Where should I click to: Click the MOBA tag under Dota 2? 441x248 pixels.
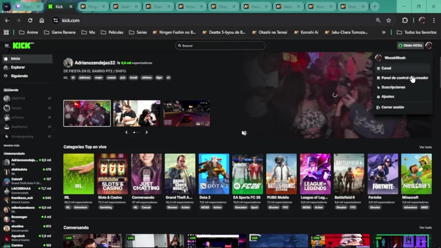click(205, 207)
